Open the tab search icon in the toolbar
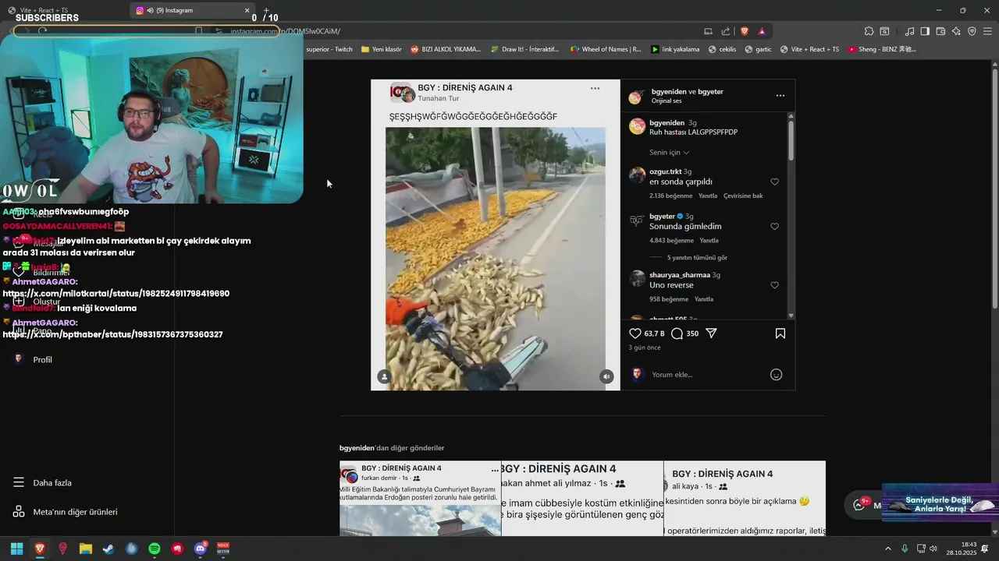Viewport: 999px width, 561px height. click(884, 31)
